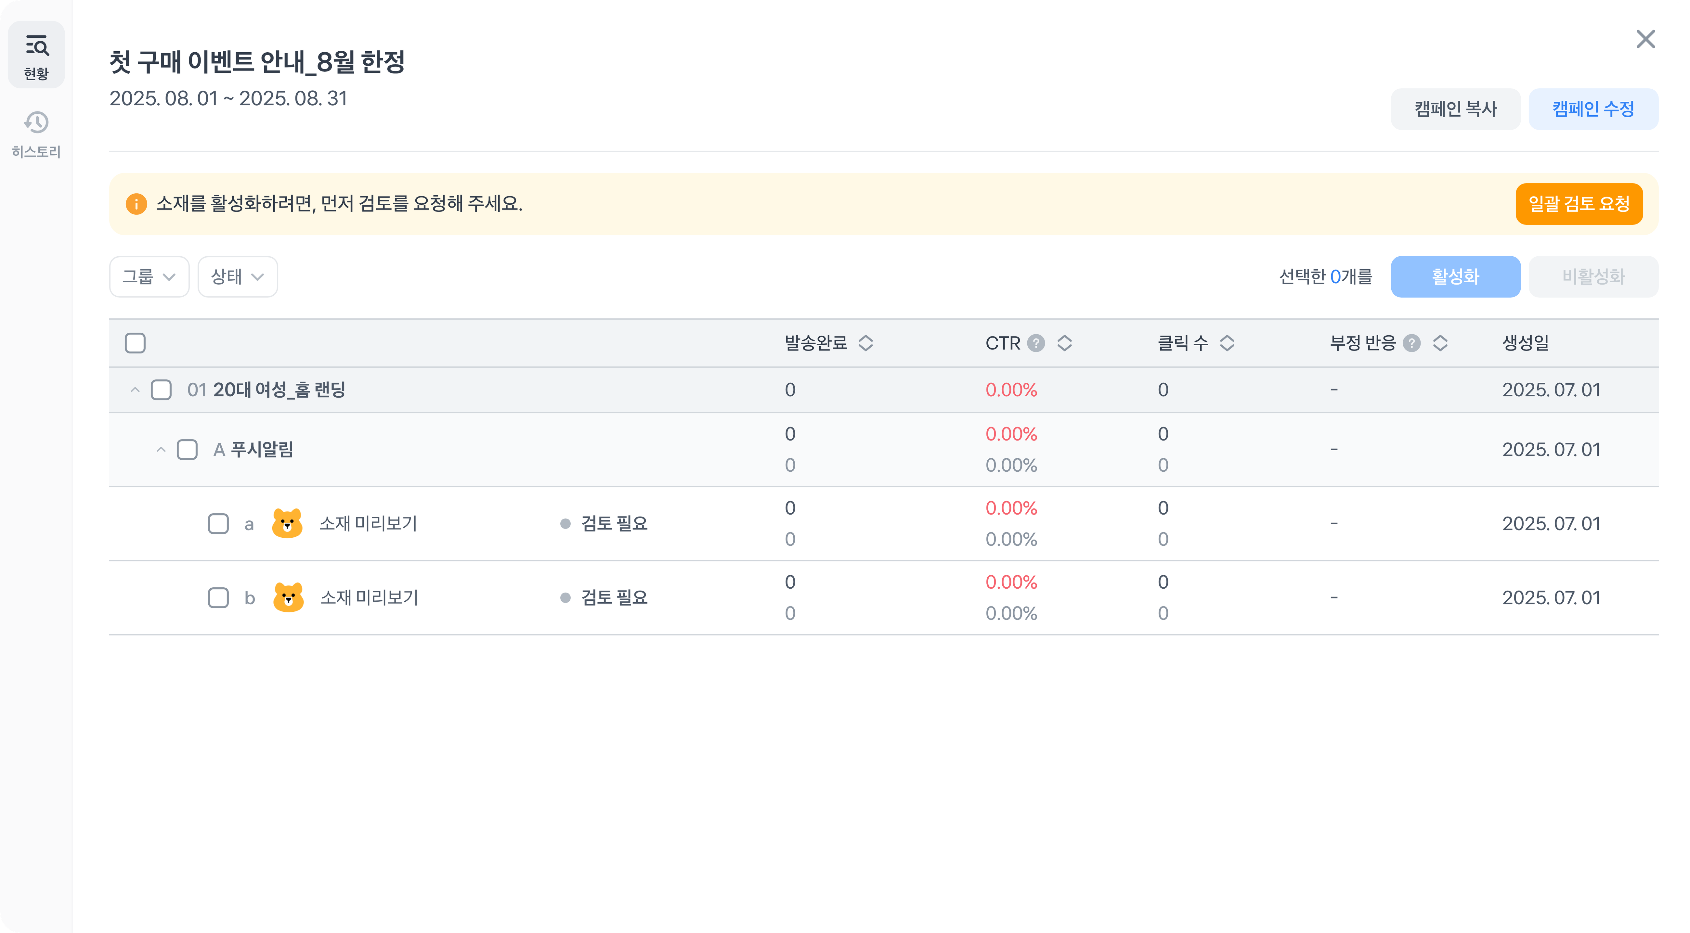Viewport: 1690px width, 933px height.
Task: Click bear thumbnail of creative a
Action: (287, 523)
